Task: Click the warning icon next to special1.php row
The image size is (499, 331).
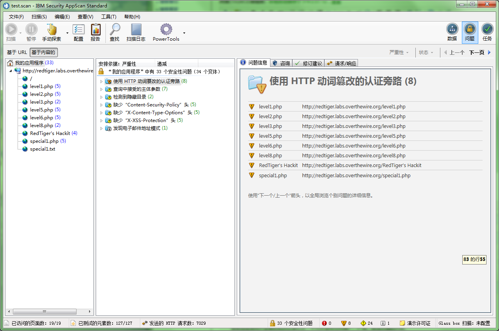Action: (251, 175)
